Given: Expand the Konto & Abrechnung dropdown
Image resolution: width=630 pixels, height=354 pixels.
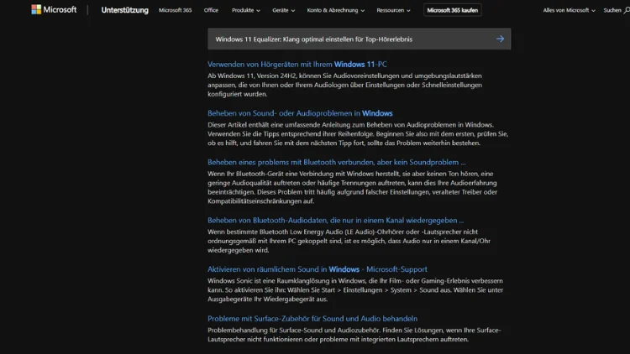Looking at the screenshot, I should click(x=335, y=10).
